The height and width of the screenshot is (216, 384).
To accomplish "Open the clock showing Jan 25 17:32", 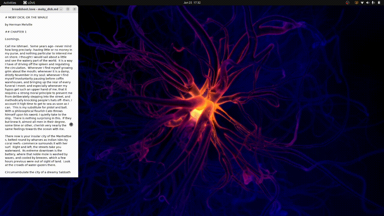I will (192, 3).
